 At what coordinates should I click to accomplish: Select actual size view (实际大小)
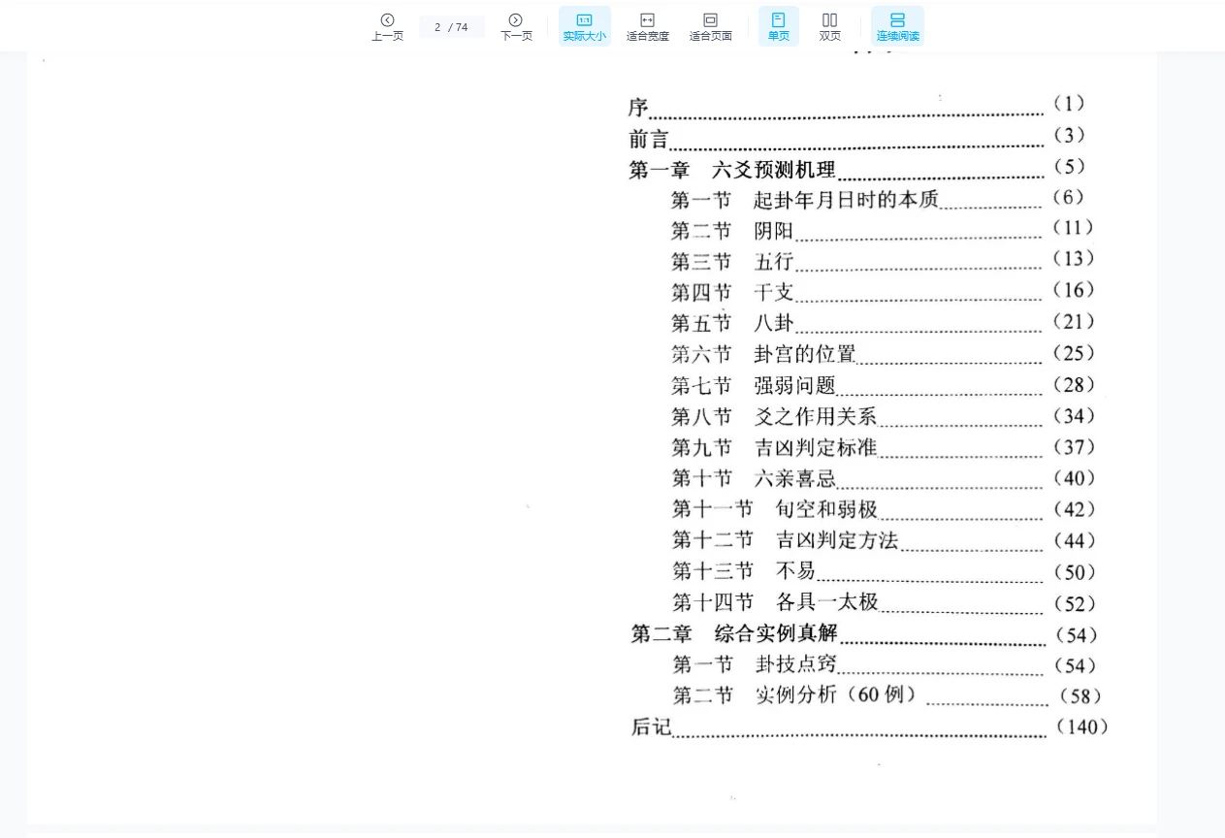coord(585,27)
